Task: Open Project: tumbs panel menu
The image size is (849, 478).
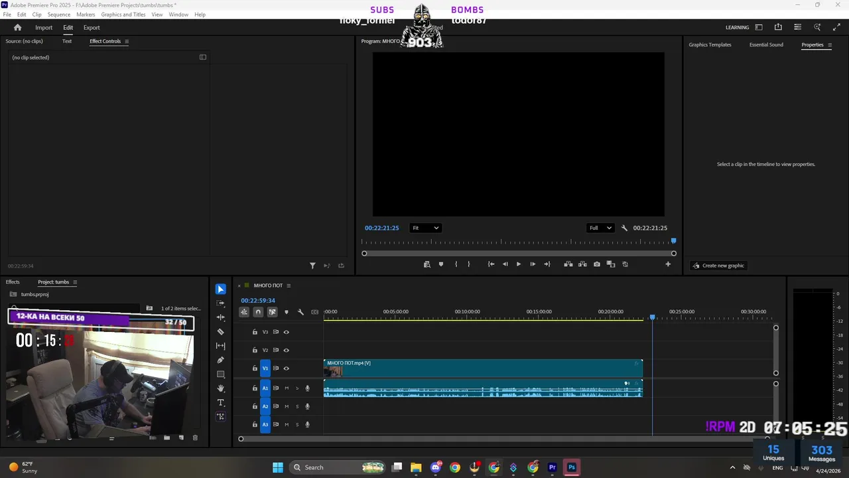Action: tap(75, 282)
